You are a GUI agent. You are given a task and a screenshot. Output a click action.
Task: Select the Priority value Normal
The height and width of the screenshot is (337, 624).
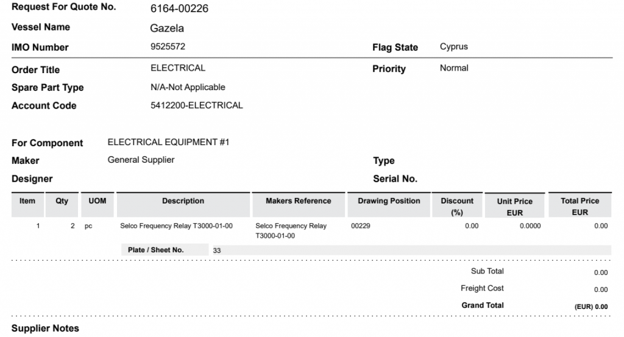(454, 68)
